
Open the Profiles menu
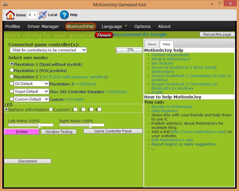pos(13,26)
